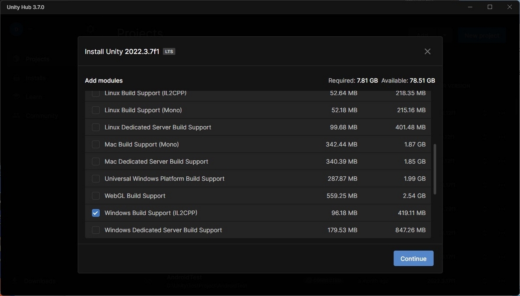The width and height of the screenshot is (520, 296).
Task: Check Linux Dedicated Server Build Support
Action: coord(96,127)
